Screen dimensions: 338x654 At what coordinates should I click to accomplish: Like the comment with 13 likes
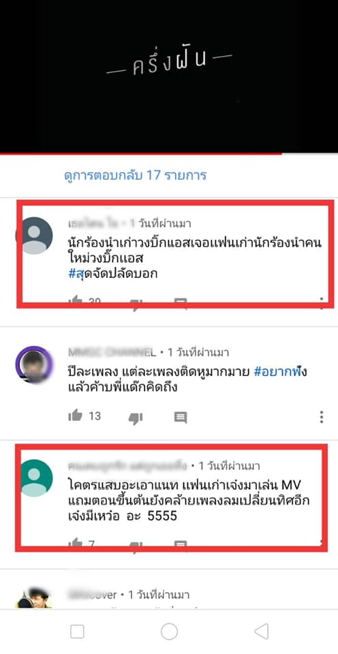(75, 416)
